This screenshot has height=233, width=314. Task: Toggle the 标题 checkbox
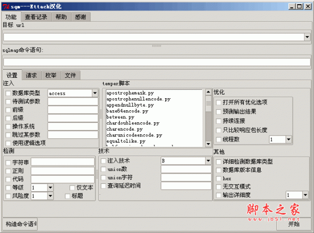click(x=68, y=196)
